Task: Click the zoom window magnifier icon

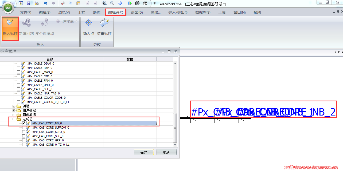Action: [112, 3]
